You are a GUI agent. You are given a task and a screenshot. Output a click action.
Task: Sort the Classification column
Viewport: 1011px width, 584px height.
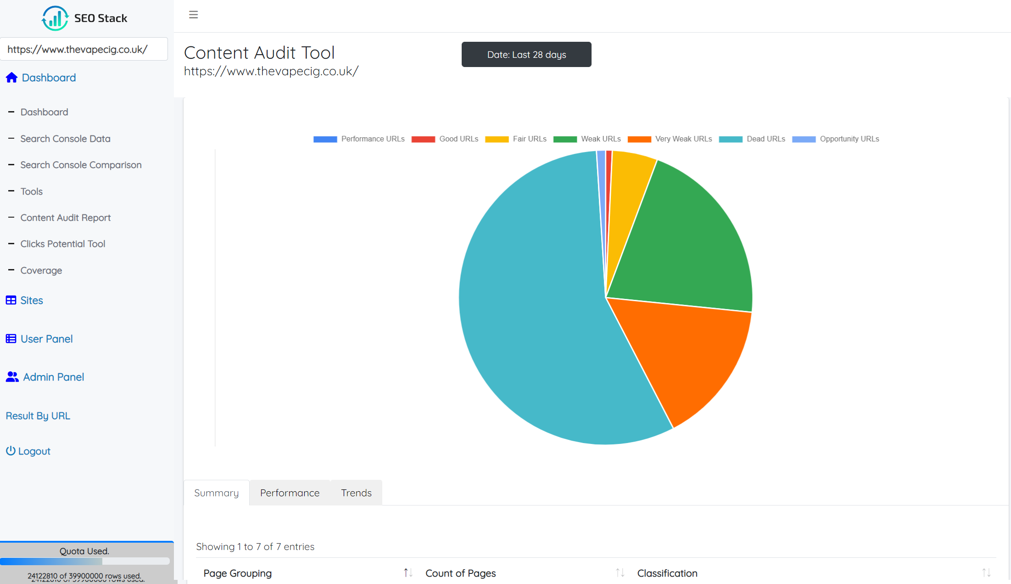click(986, 573)
